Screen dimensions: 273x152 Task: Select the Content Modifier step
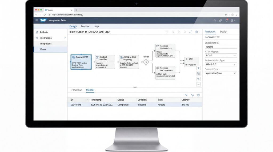105,62
